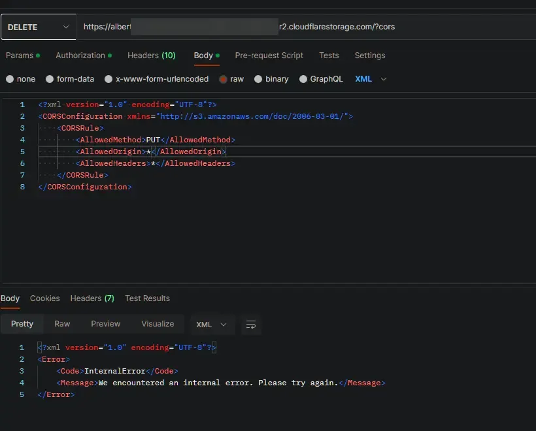Open the response Cookies tab
Viewport: 536px width, 431px height.
pos(44,298)
